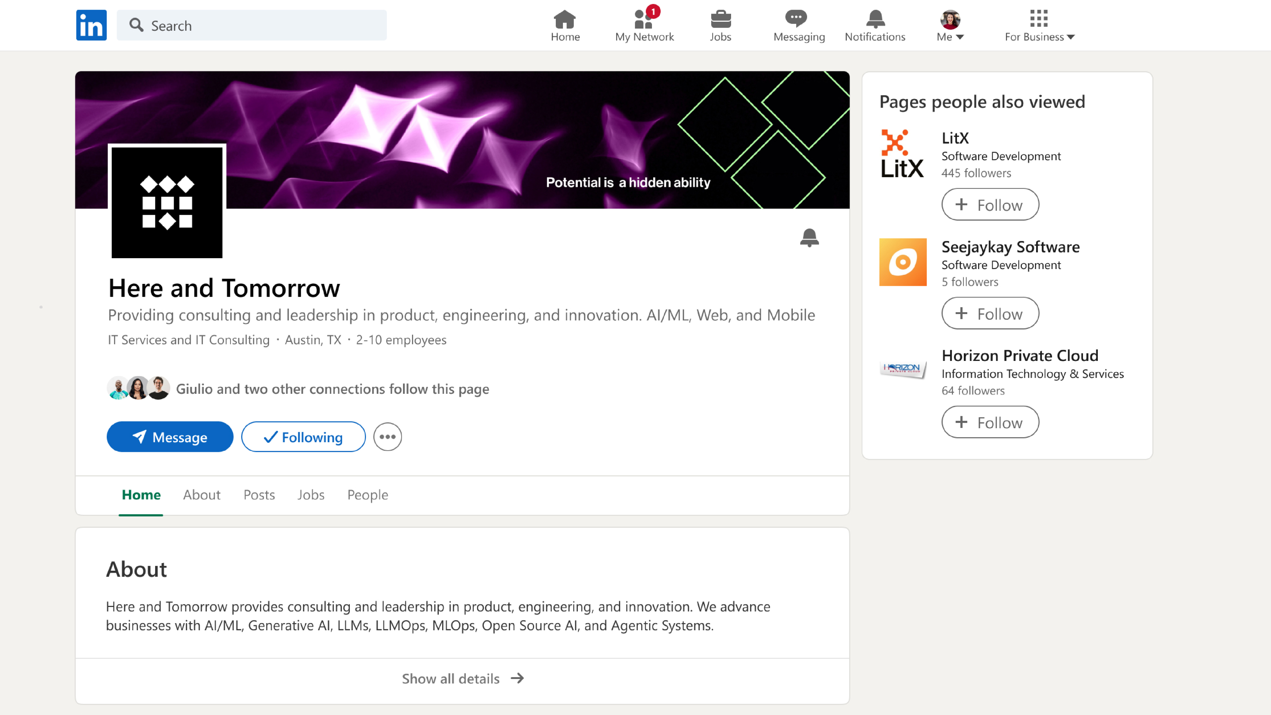Follow the Seejaykay Software page
Viewport: 1271px width, 715px height.
pos(990,313)
